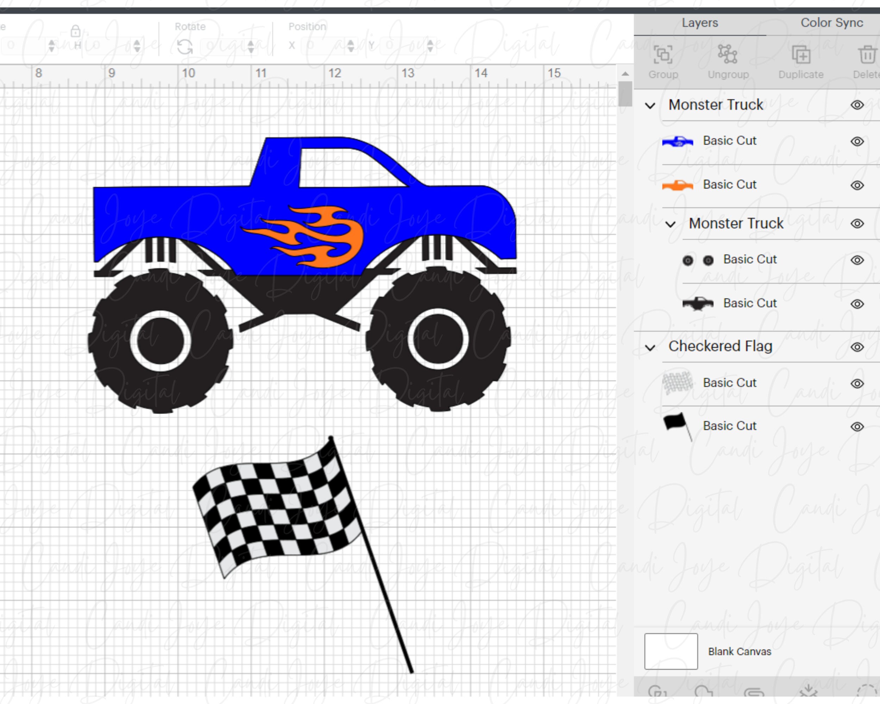Select the Flatten tool
Image resolution: width=880 pixels, height=704 pixels.
point(810,691)
